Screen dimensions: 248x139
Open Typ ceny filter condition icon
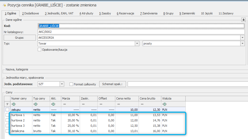pos(36,104)
